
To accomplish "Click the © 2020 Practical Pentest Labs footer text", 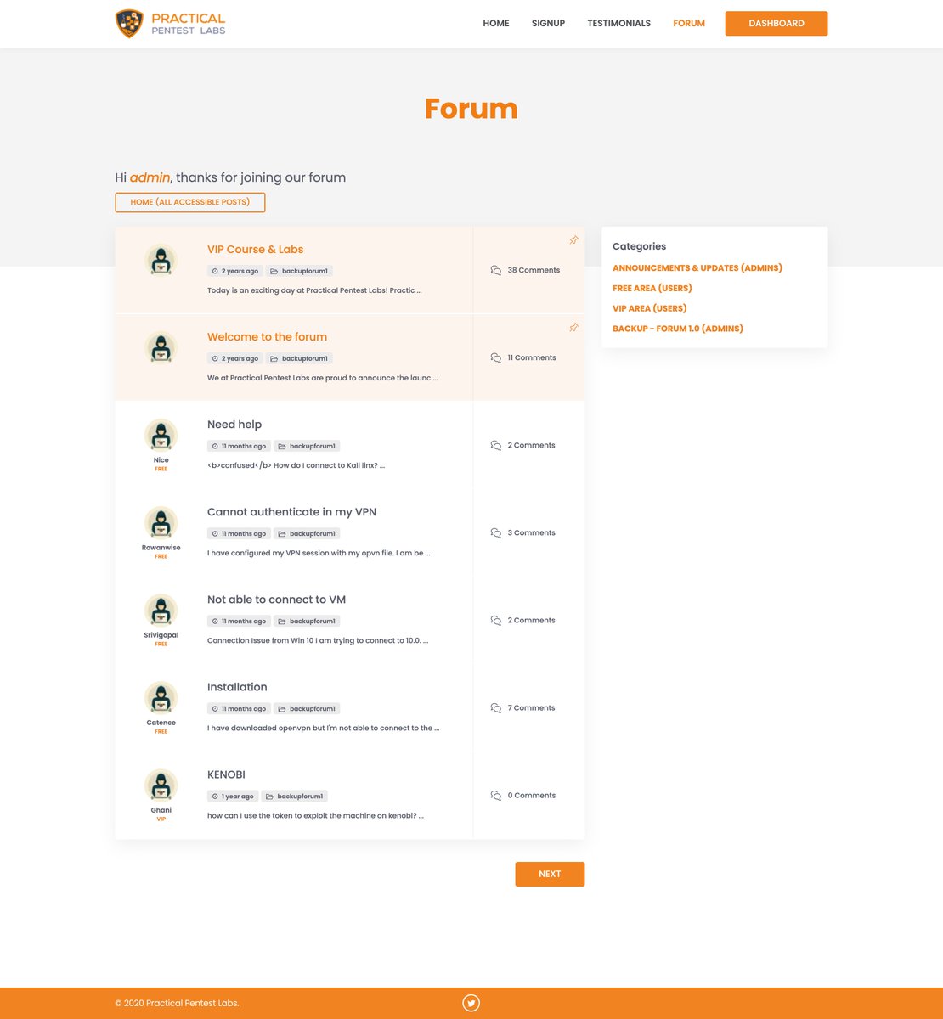I will click(x=177, y=1003).
